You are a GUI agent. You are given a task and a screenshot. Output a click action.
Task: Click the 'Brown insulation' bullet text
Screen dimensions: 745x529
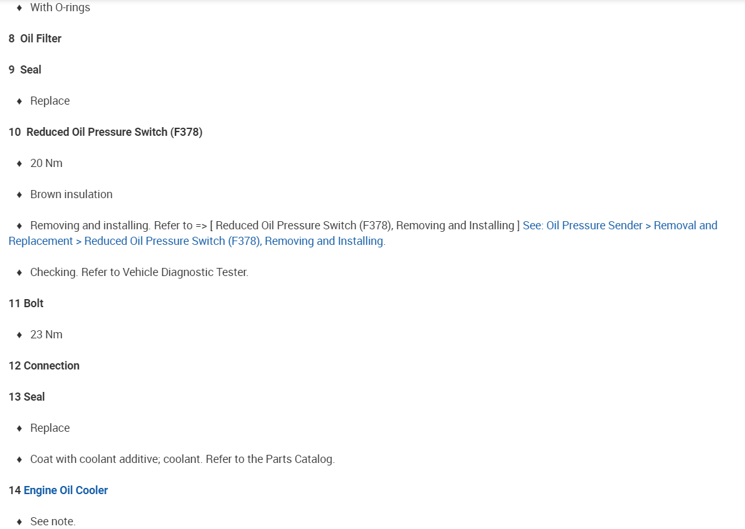(71, 194)
